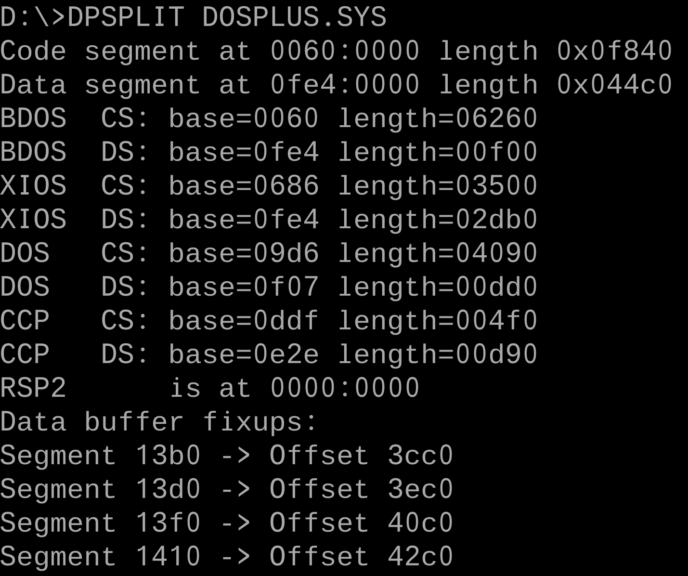The width and height of the screenshot is (688, 576).
Task: Click the DOS DS base=0f07 value
Action: click(x=244, y=288)
